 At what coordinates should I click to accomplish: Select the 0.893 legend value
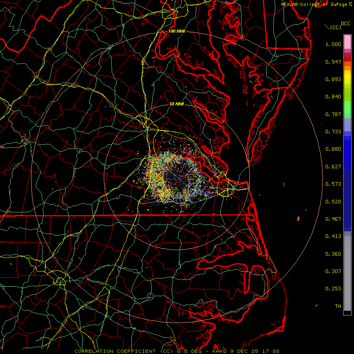(333, 79)
